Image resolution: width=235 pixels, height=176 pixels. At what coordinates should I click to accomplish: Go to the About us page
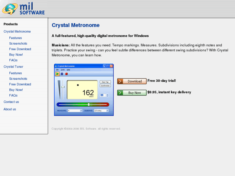[x=10, y=109]
